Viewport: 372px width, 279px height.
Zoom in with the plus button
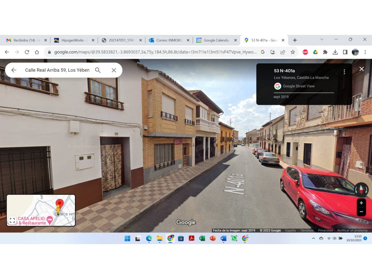361,203
